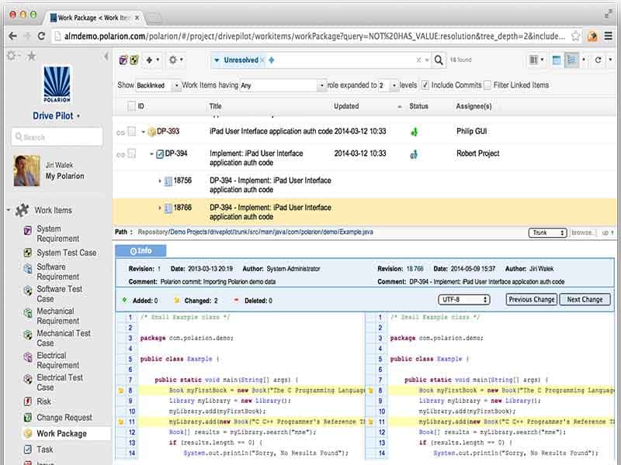Switch to the Info tab
The height and width of the screenshot is (465, 621).
pos(141,250)
